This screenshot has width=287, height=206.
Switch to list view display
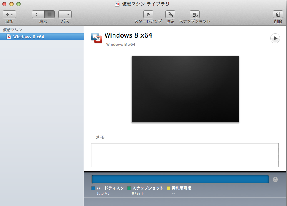point(49,14)
